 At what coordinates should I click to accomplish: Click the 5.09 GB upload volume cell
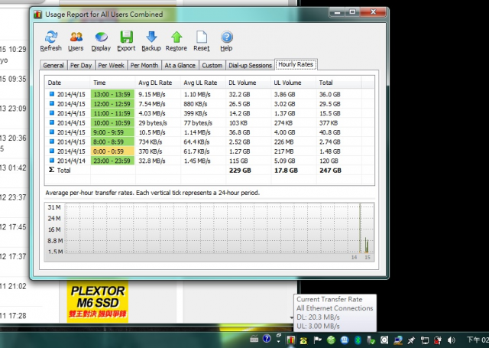click(284, 161)
